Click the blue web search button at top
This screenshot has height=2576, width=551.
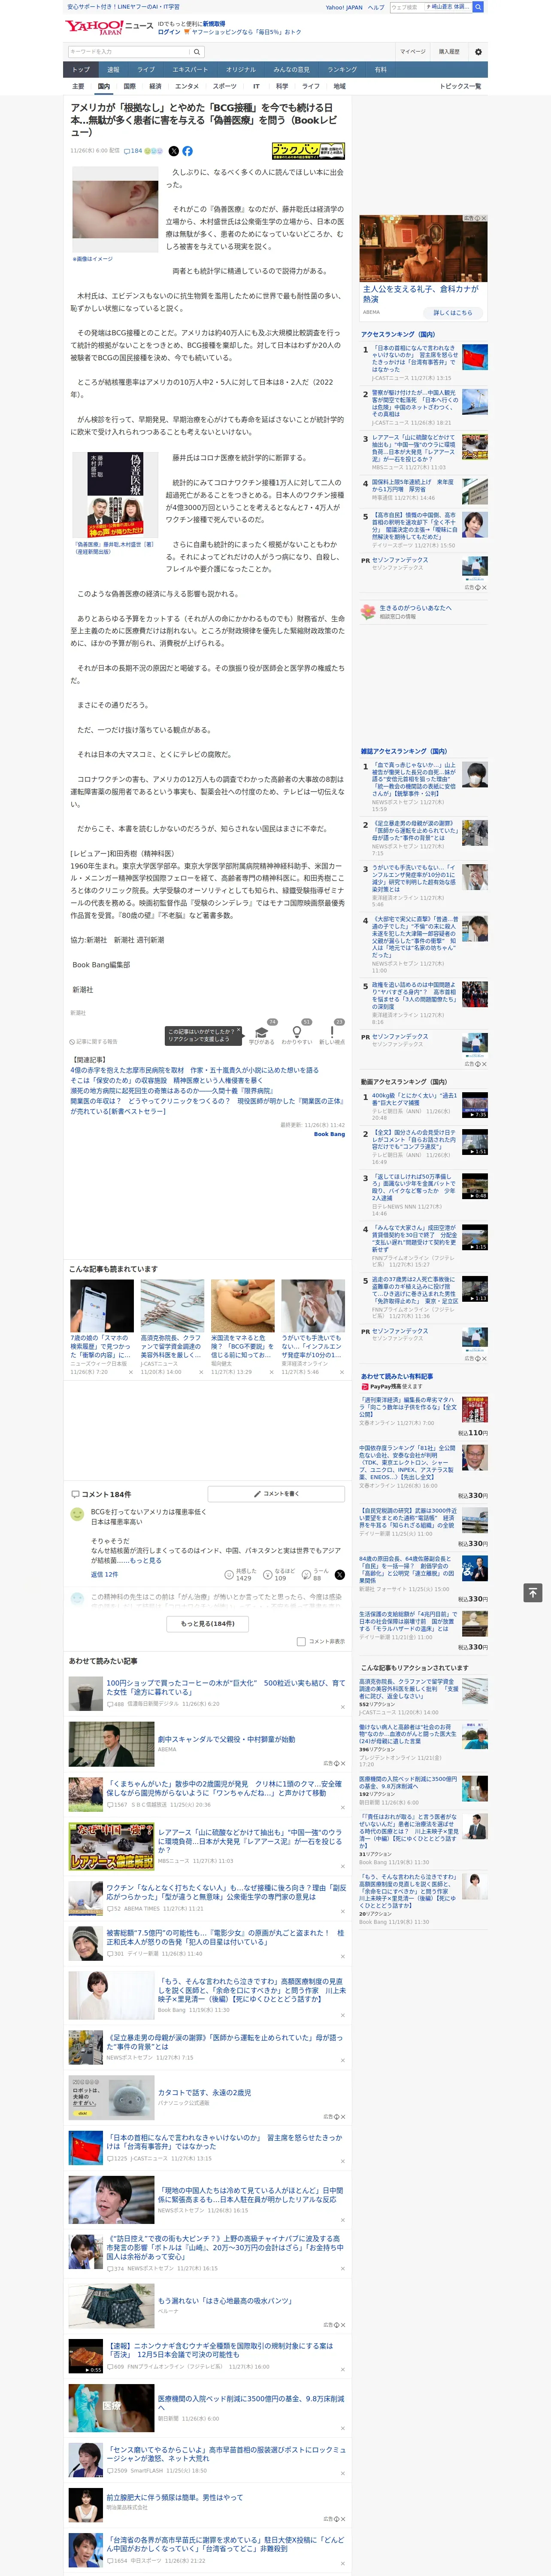click(478, 7)
